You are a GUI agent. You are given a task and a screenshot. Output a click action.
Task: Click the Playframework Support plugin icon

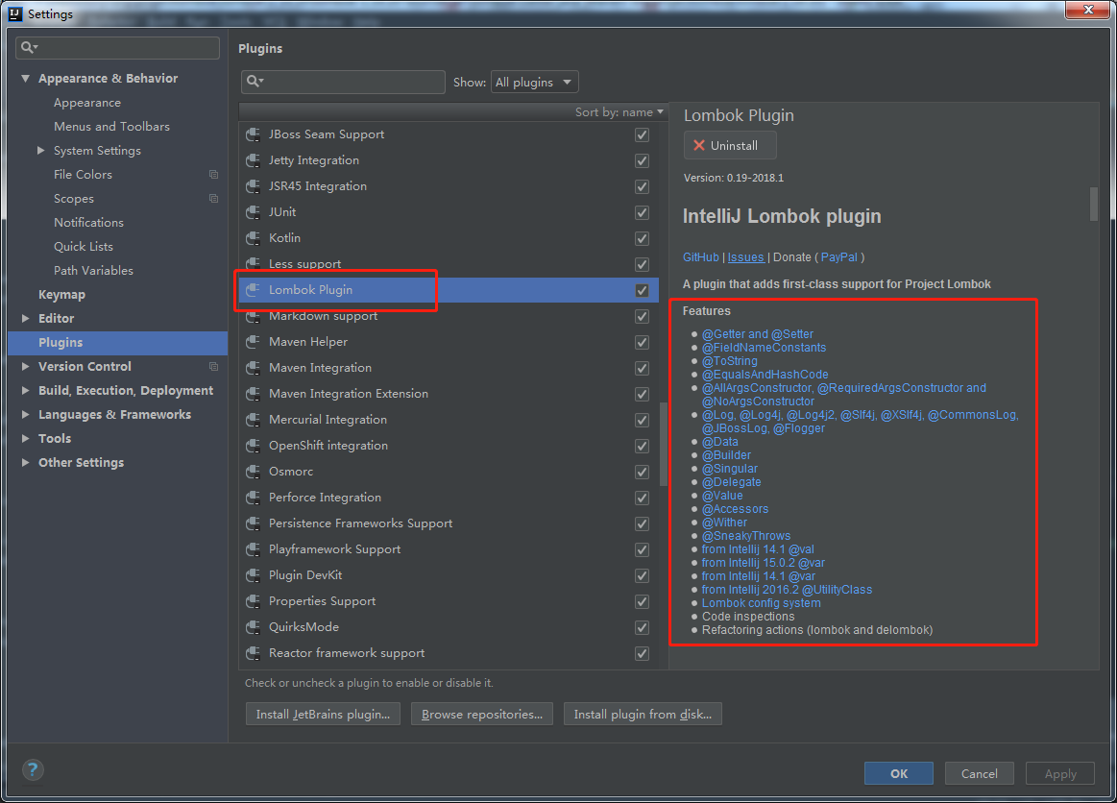253,549
